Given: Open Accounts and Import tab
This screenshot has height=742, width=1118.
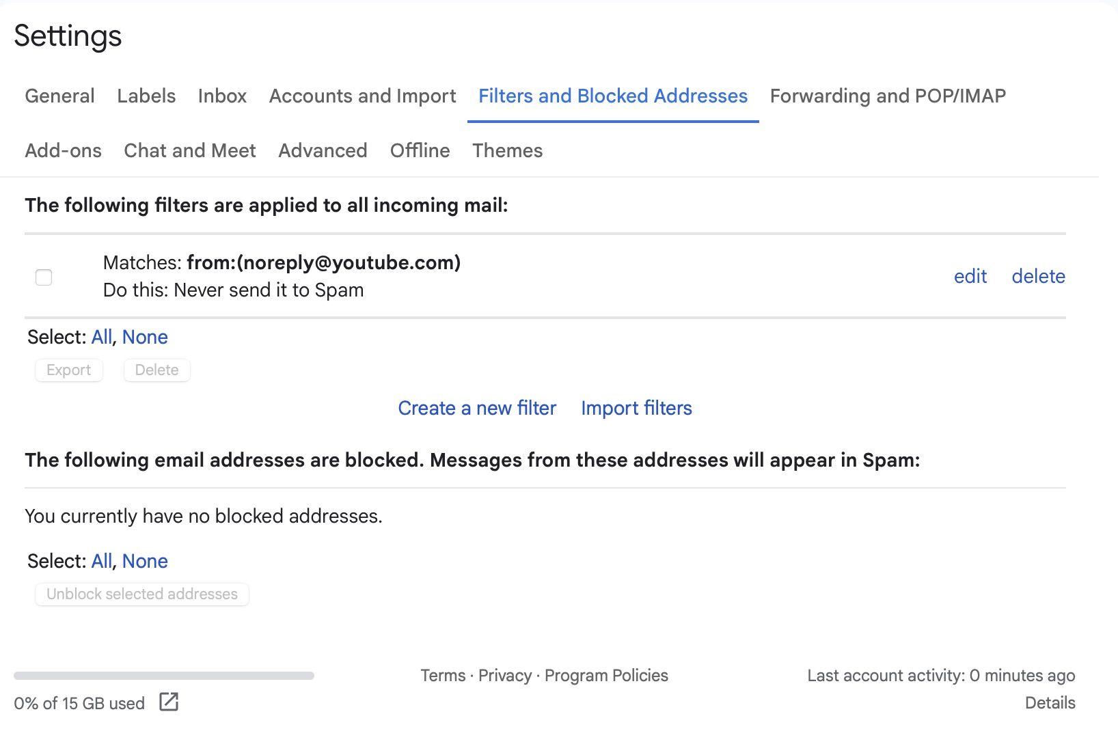Looking at the screenshot, I should [362, 96].
